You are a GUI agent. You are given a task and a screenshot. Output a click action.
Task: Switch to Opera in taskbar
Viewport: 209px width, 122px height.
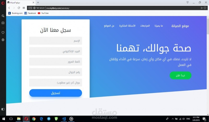pos(26,119)
